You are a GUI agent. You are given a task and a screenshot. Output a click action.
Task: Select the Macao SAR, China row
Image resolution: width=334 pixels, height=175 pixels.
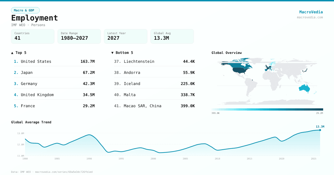[154, 106]
